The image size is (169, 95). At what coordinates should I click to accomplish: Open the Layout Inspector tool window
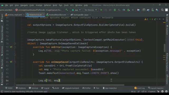pos(156,88)
